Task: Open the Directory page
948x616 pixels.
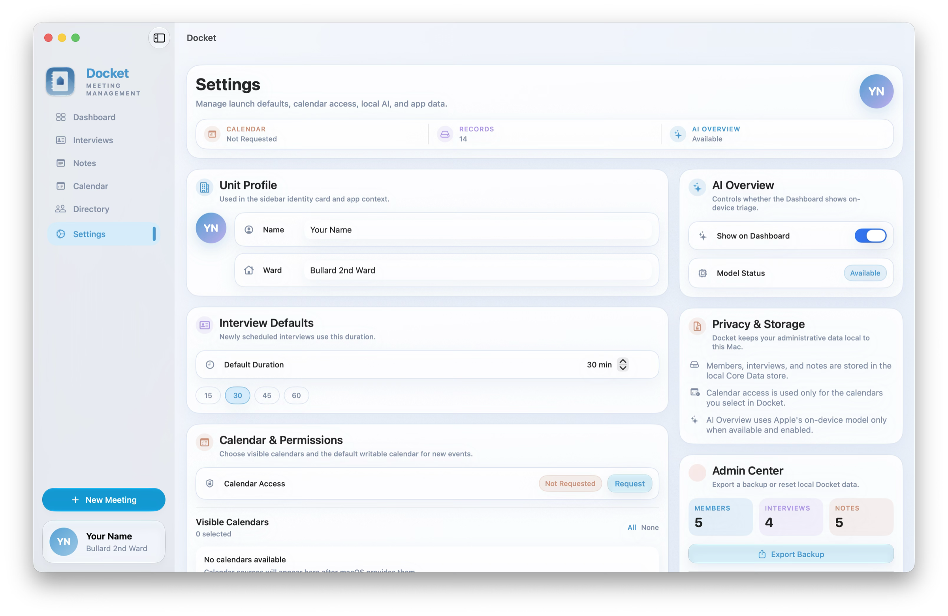Action: coord(103,209)
